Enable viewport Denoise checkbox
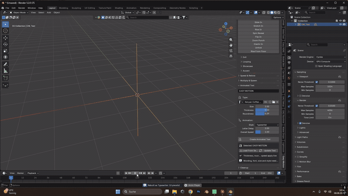 [x=300, y=96]
